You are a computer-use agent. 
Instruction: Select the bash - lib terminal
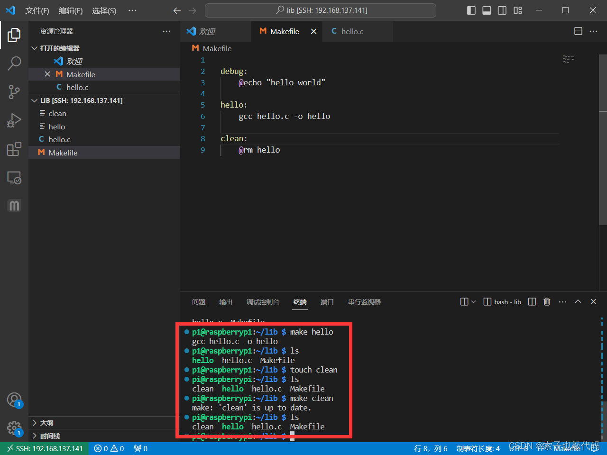coord(502,302)
